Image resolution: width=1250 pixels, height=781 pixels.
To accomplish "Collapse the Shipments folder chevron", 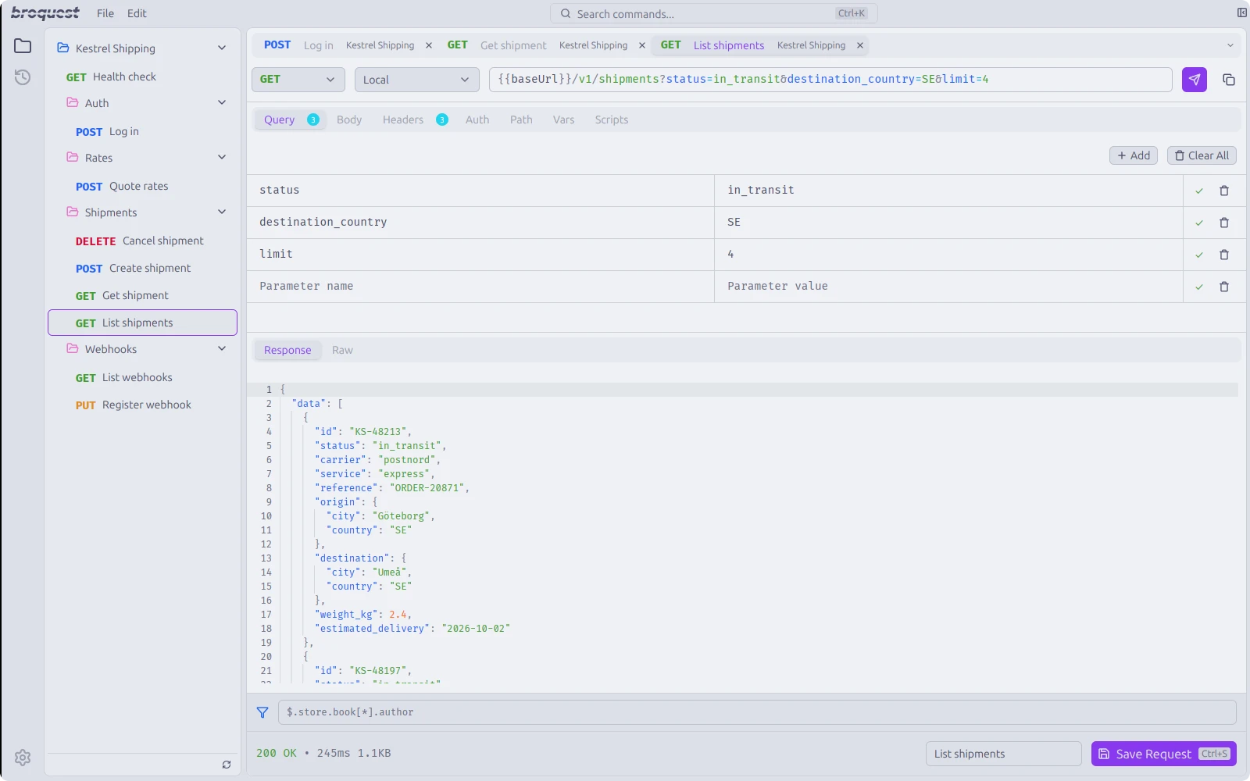I will pyautogui.click(x=222, y=212).
